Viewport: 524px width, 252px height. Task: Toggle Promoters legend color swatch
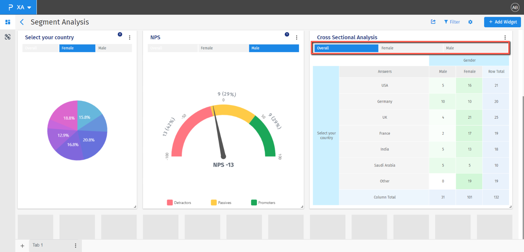point(254,203)
